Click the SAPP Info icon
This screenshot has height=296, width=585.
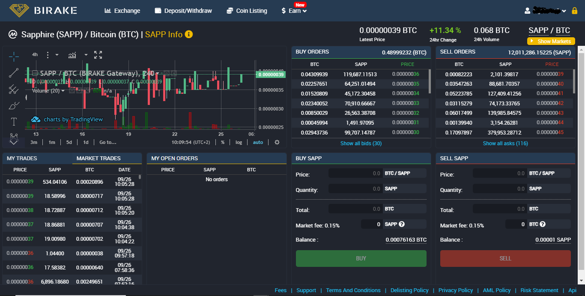pyautogui.click(x=189, y=34)
